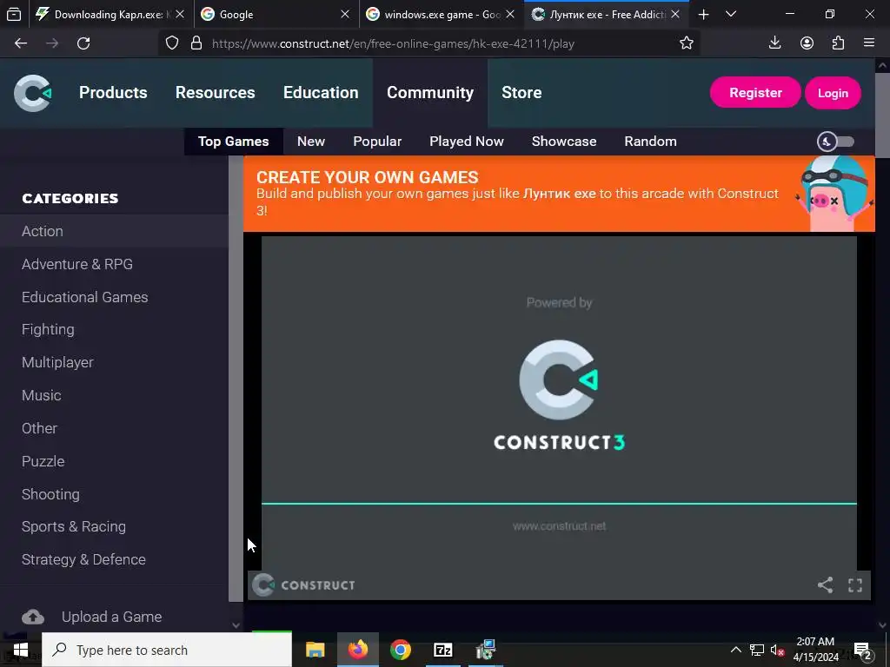
Task: Close the Downloading Карл.exe tab
Action: pos(180,14)
